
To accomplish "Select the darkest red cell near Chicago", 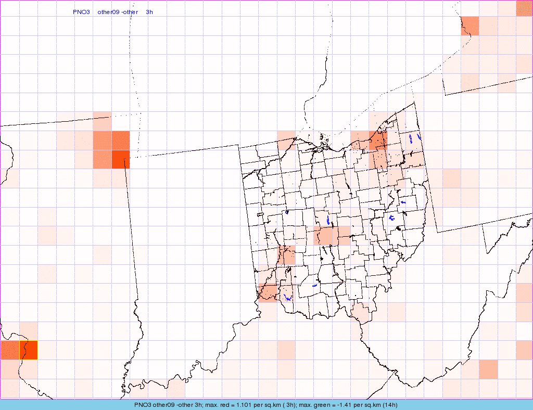I will pyautogui.click(x=120, y=159).
